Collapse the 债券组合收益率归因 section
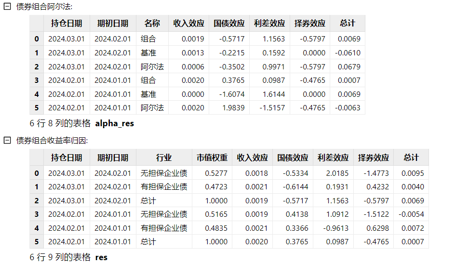 7,141
